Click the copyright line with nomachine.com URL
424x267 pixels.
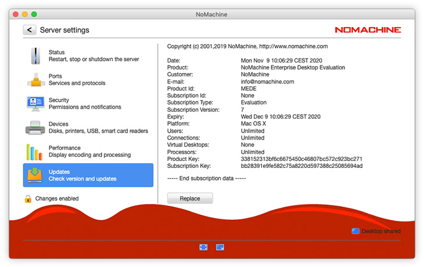(x=247, y=46)
